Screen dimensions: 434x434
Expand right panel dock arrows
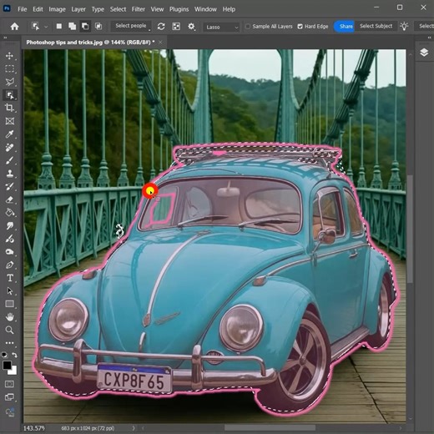coord(429,38)
